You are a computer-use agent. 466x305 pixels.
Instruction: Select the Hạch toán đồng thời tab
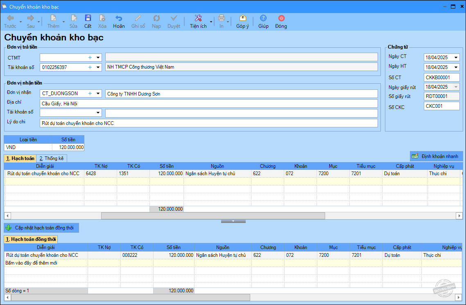(x=31, y=239)
